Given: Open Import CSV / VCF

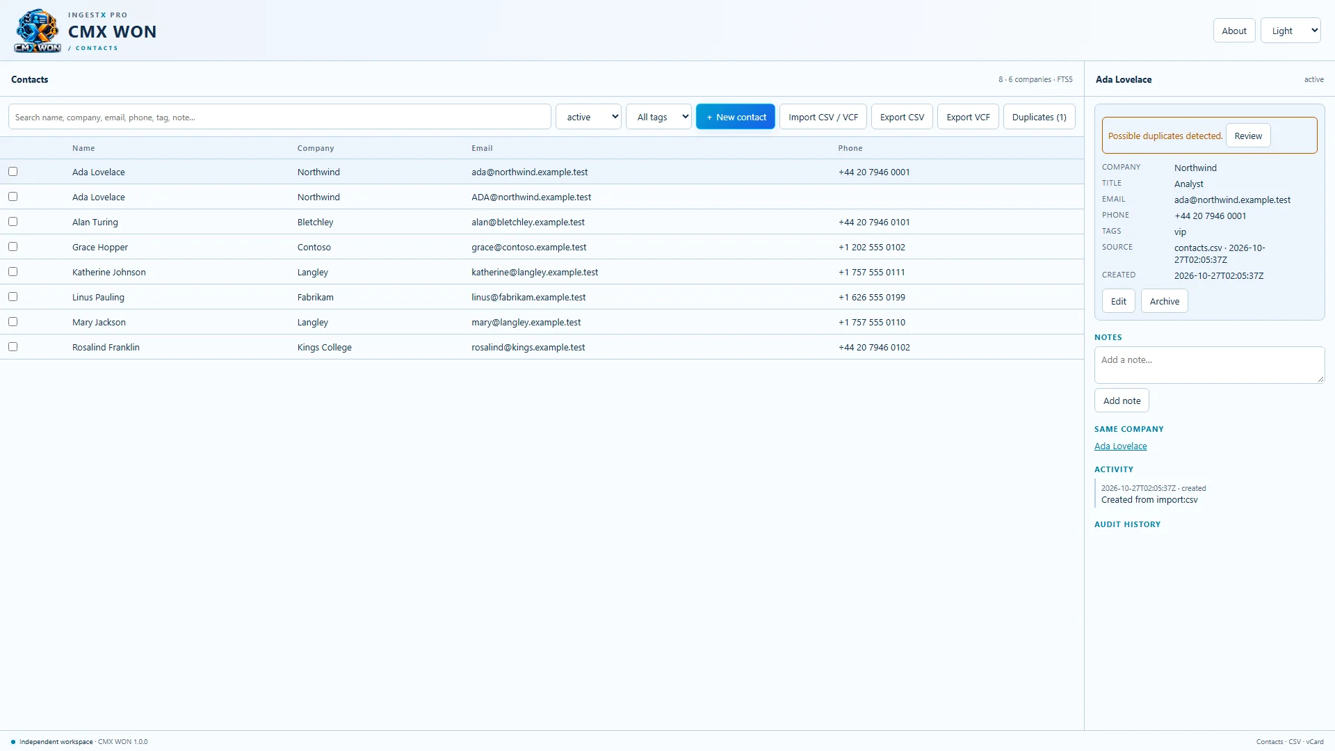Looking at the screenshot, I should [823, 117].
